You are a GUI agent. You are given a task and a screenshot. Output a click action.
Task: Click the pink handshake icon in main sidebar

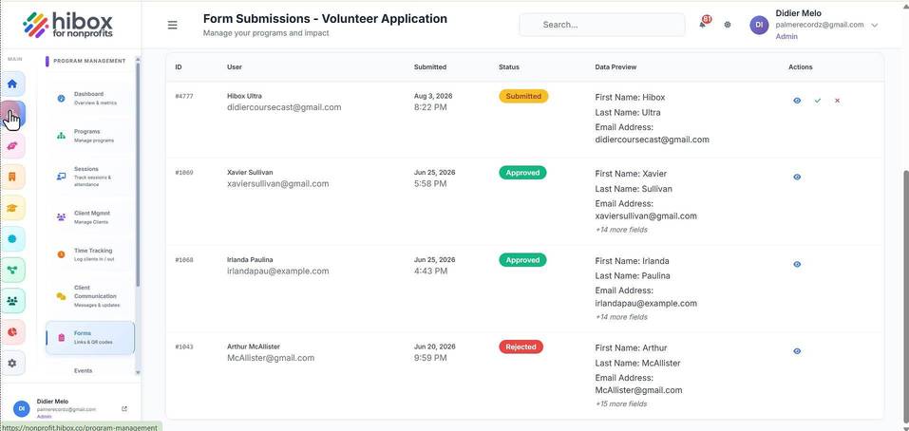click(x=12, y=146)
